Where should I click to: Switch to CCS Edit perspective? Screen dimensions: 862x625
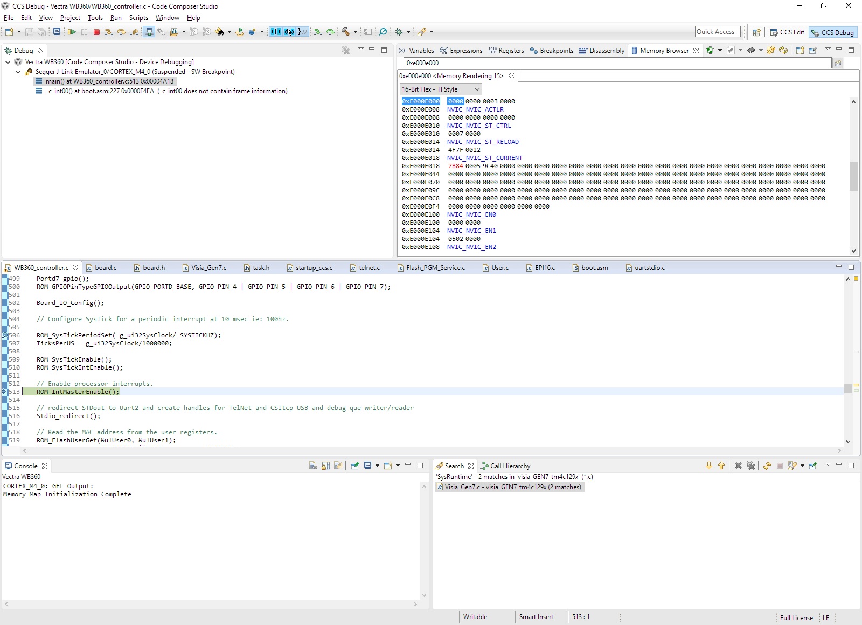coord(787,32)
